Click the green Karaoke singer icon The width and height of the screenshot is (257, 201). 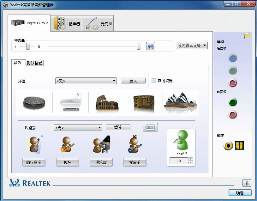pos(181,140)
